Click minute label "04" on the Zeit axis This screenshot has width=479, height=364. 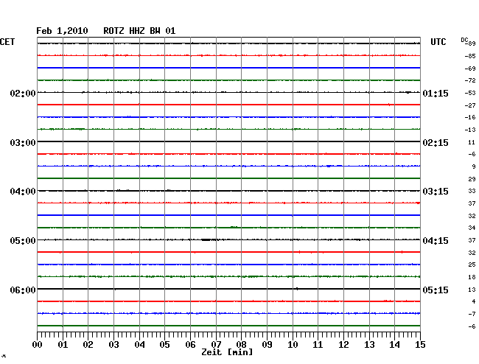coord(139,345)
